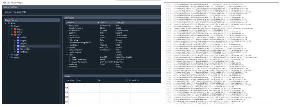Click the vPLC1 red node icon
283x107 pixels.
pyautogui.click(x=15, y=35)
